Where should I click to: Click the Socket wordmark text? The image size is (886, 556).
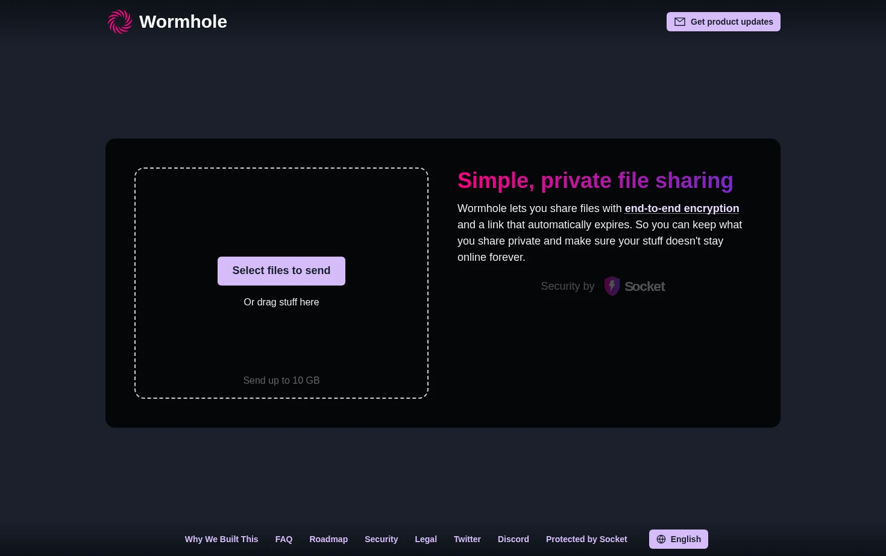[x=645, y=287]
